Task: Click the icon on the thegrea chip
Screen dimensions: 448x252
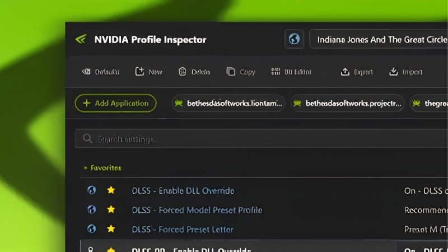Action: [x=416, y=103]
